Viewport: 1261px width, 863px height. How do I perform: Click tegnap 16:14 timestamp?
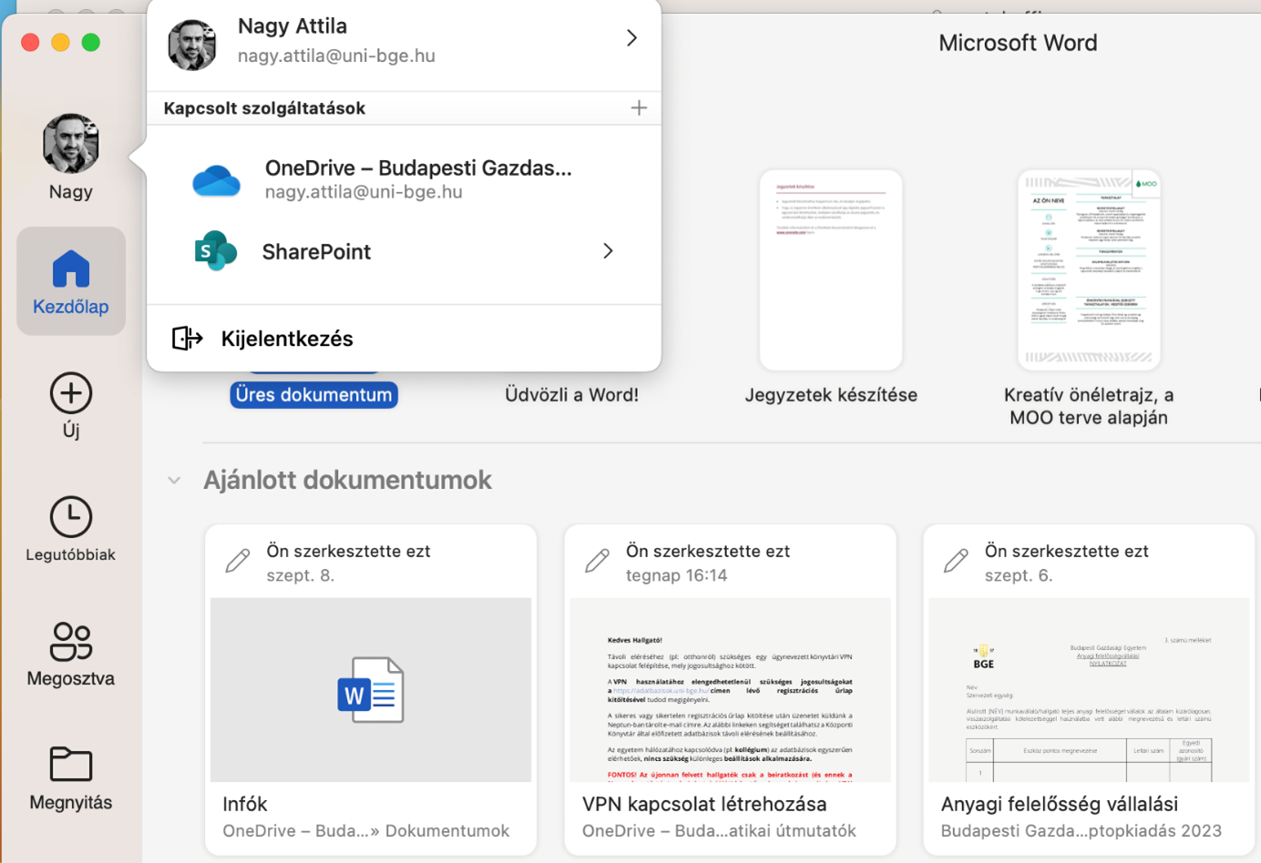(676, 575)
